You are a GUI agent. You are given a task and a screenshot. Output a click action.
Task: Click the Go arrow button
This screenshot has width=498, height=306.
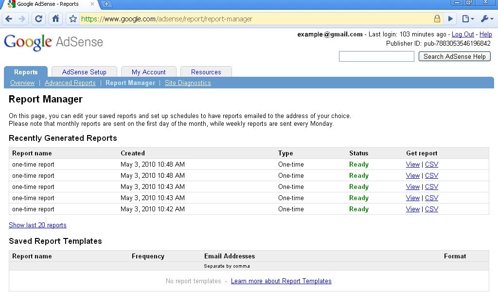point(450,19)
